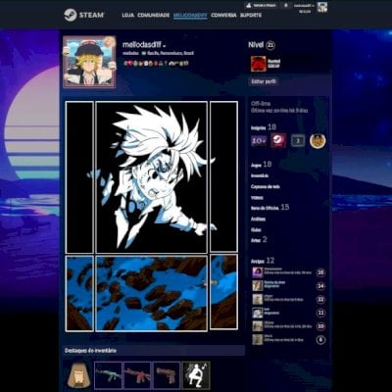Click the level 12 friend's avatar

click(258, 299)
